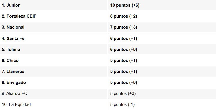Click the '9. Alianza FC' team cell
This screenshot has width=216, height=110.
54,93
